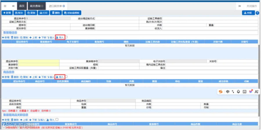Click the 境内运输工具名称 input field

pos(212,65)
